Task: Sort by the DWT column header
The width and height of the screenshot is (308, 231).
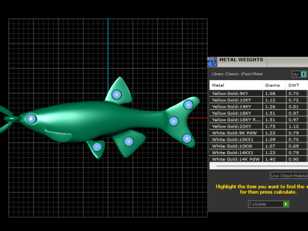Action: [x=296, y=85]
